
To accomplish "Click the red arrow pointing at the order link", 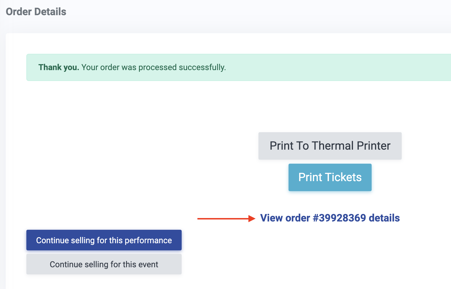I will (226, 219).
